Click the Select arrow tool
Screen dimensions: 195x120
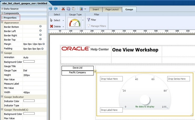(x=55, y=20)
